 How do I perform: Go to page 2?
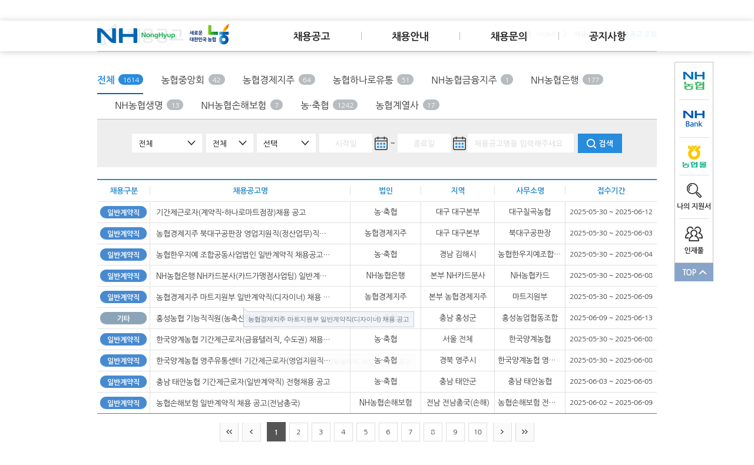[299, 432]
